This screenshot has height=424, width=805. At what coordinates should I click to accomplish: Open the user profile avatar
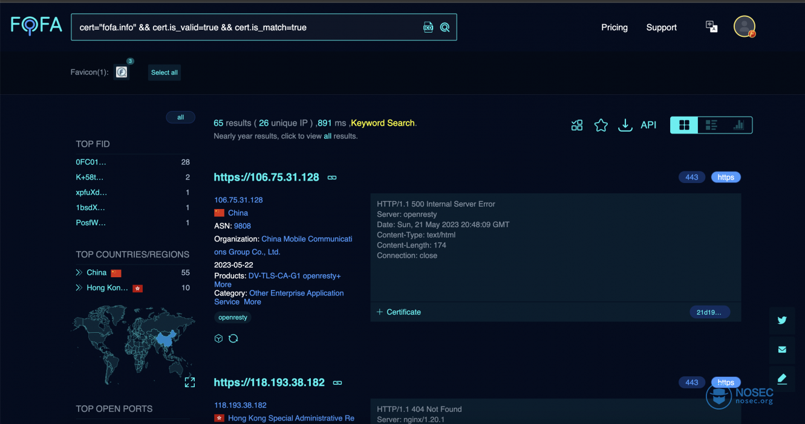coord(745,27)
